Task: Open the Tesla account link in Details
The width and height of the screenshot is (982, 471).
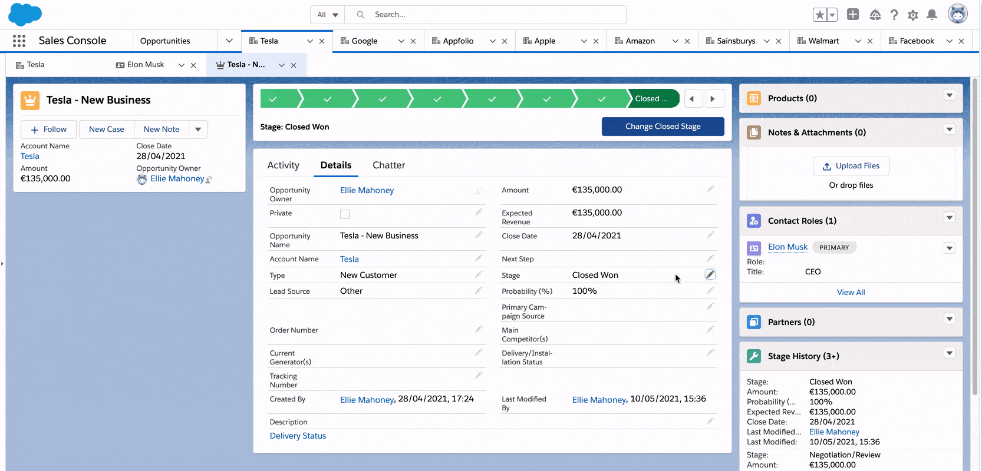Action: (x=350, y=259)
